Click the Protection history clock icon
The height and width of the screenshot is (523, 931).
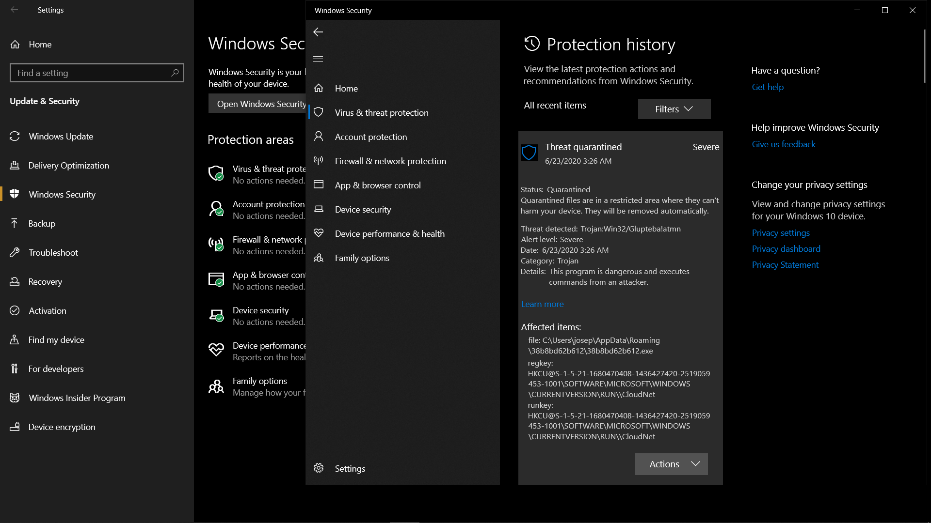(x=532, y=44)
